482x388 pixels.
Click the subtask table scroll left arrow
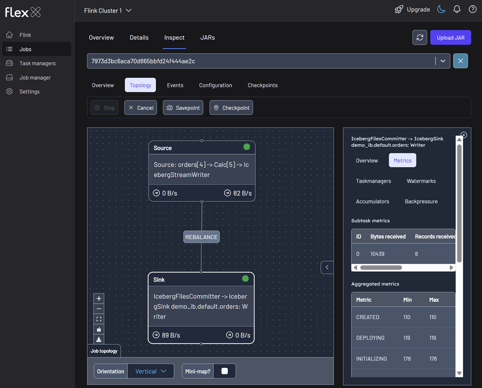(x=355, y=267)
